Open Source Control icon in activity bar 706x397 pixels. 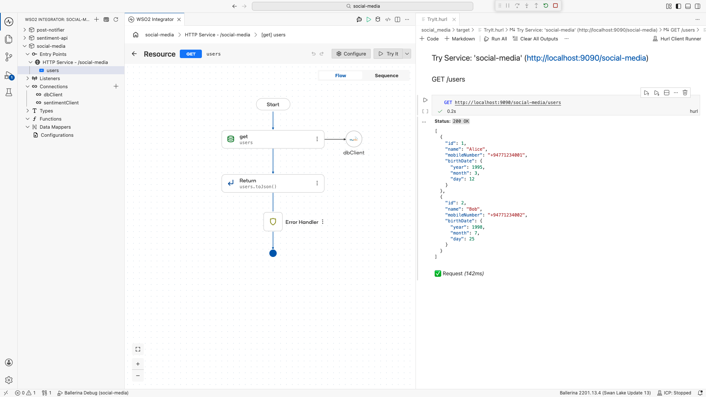9,57
